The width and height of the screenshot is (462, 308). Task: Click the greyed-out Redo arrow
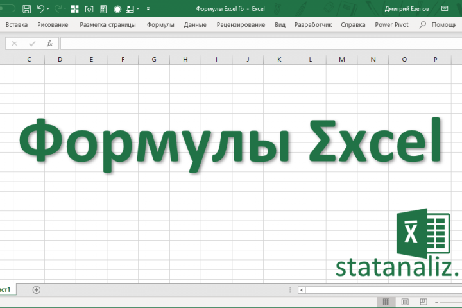point(58,9)
